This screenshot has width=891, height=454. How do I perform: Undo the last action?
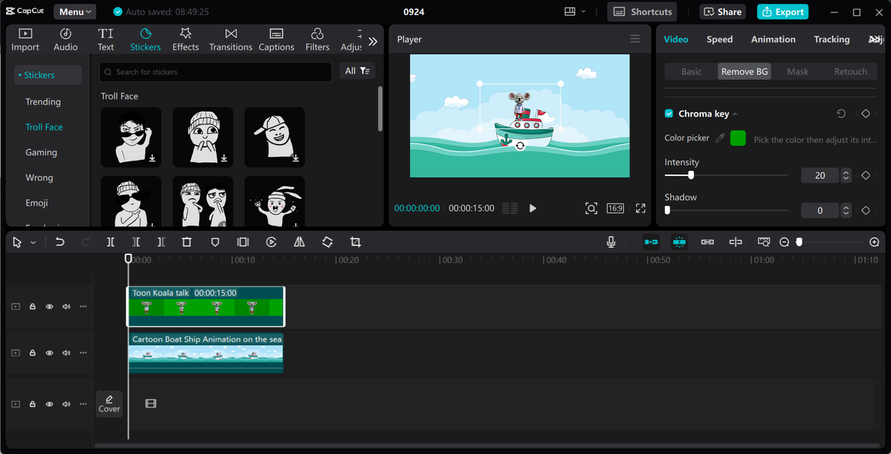click(x=60, y=242)
